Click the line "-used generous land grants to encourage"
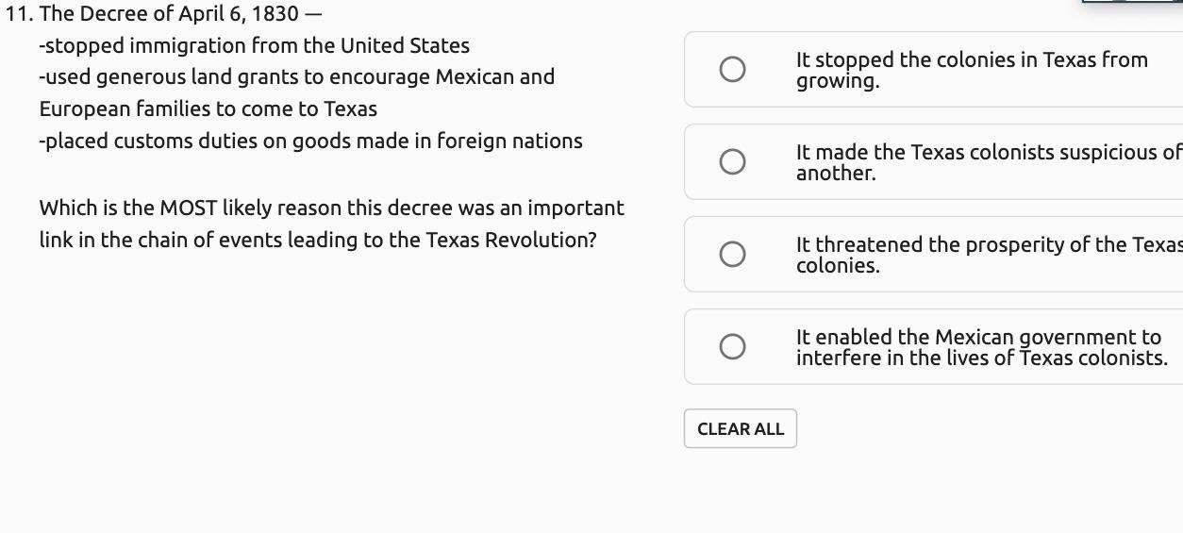The height and width of the screenshot is (533, 1183). [296, 76]
